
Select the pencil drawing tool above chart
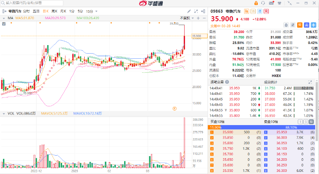click(189, 11)
